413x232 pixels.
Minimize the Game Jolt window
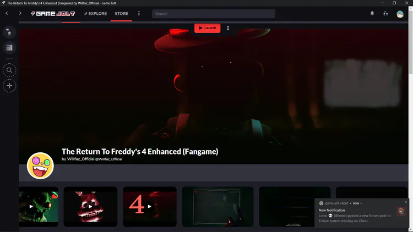382,3
